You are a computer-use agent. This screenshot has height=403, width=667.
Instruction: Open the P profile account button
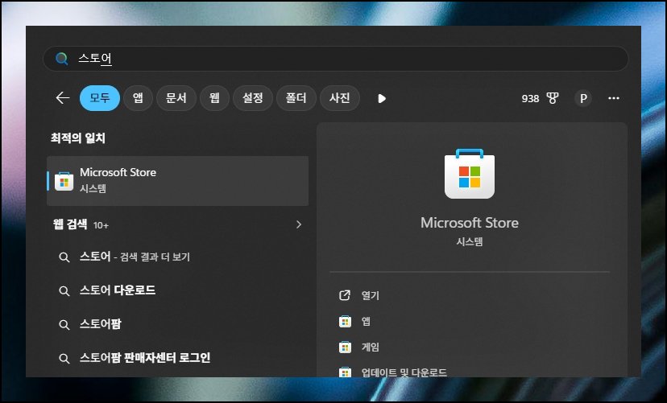tap(583, 98)
